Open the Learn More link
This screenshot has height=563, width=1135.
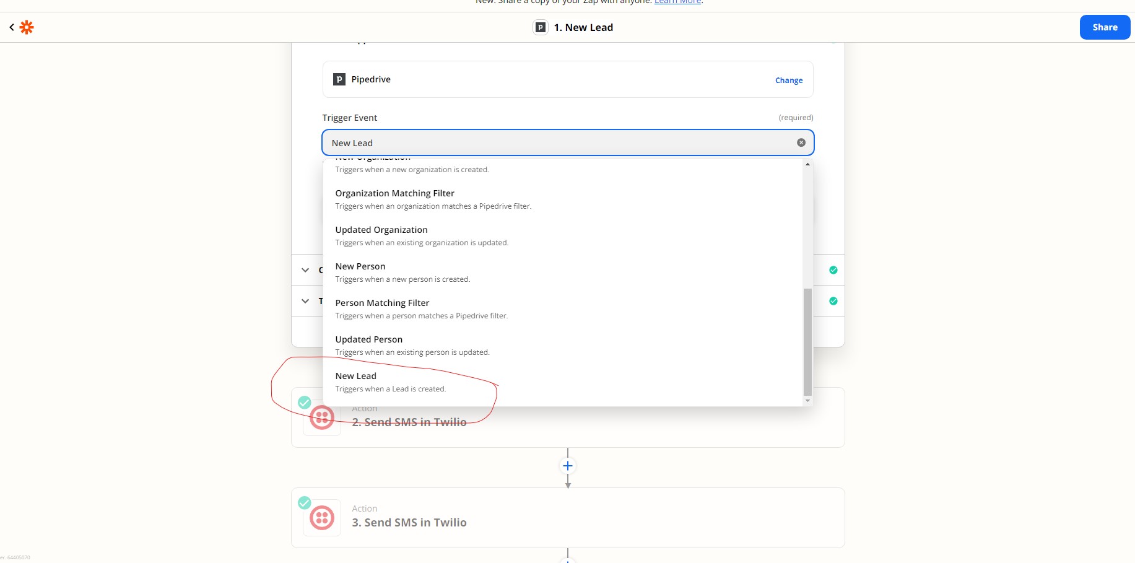(677, 2)
